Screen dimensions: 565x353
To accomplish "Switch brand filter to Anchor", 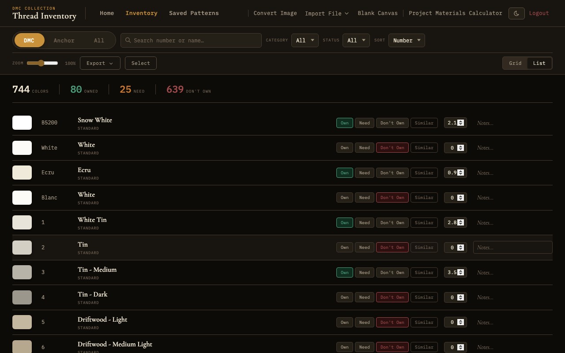I will 64,40.
